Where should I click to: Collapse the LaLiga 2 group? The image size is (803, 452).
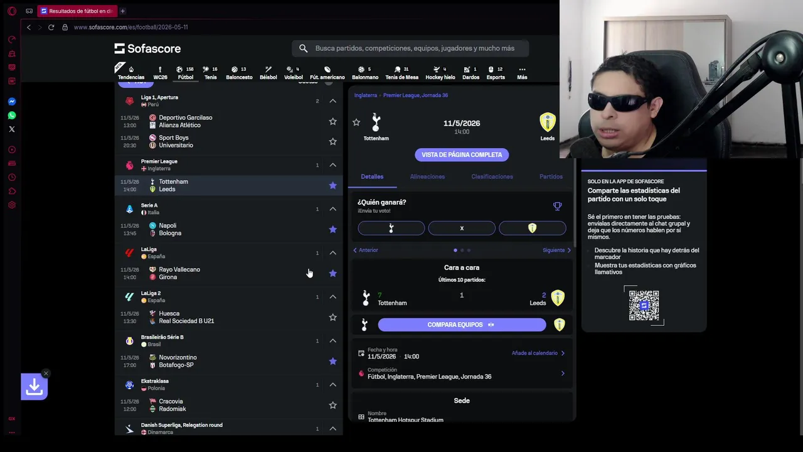[x=333, y=297]
